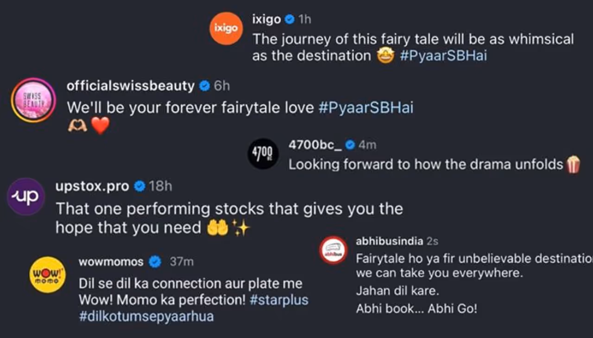Screen dimensions: 593x338
Task: Open the Upstox purple profile avatar
Action: pyautogui.click(x=26, y=197)
